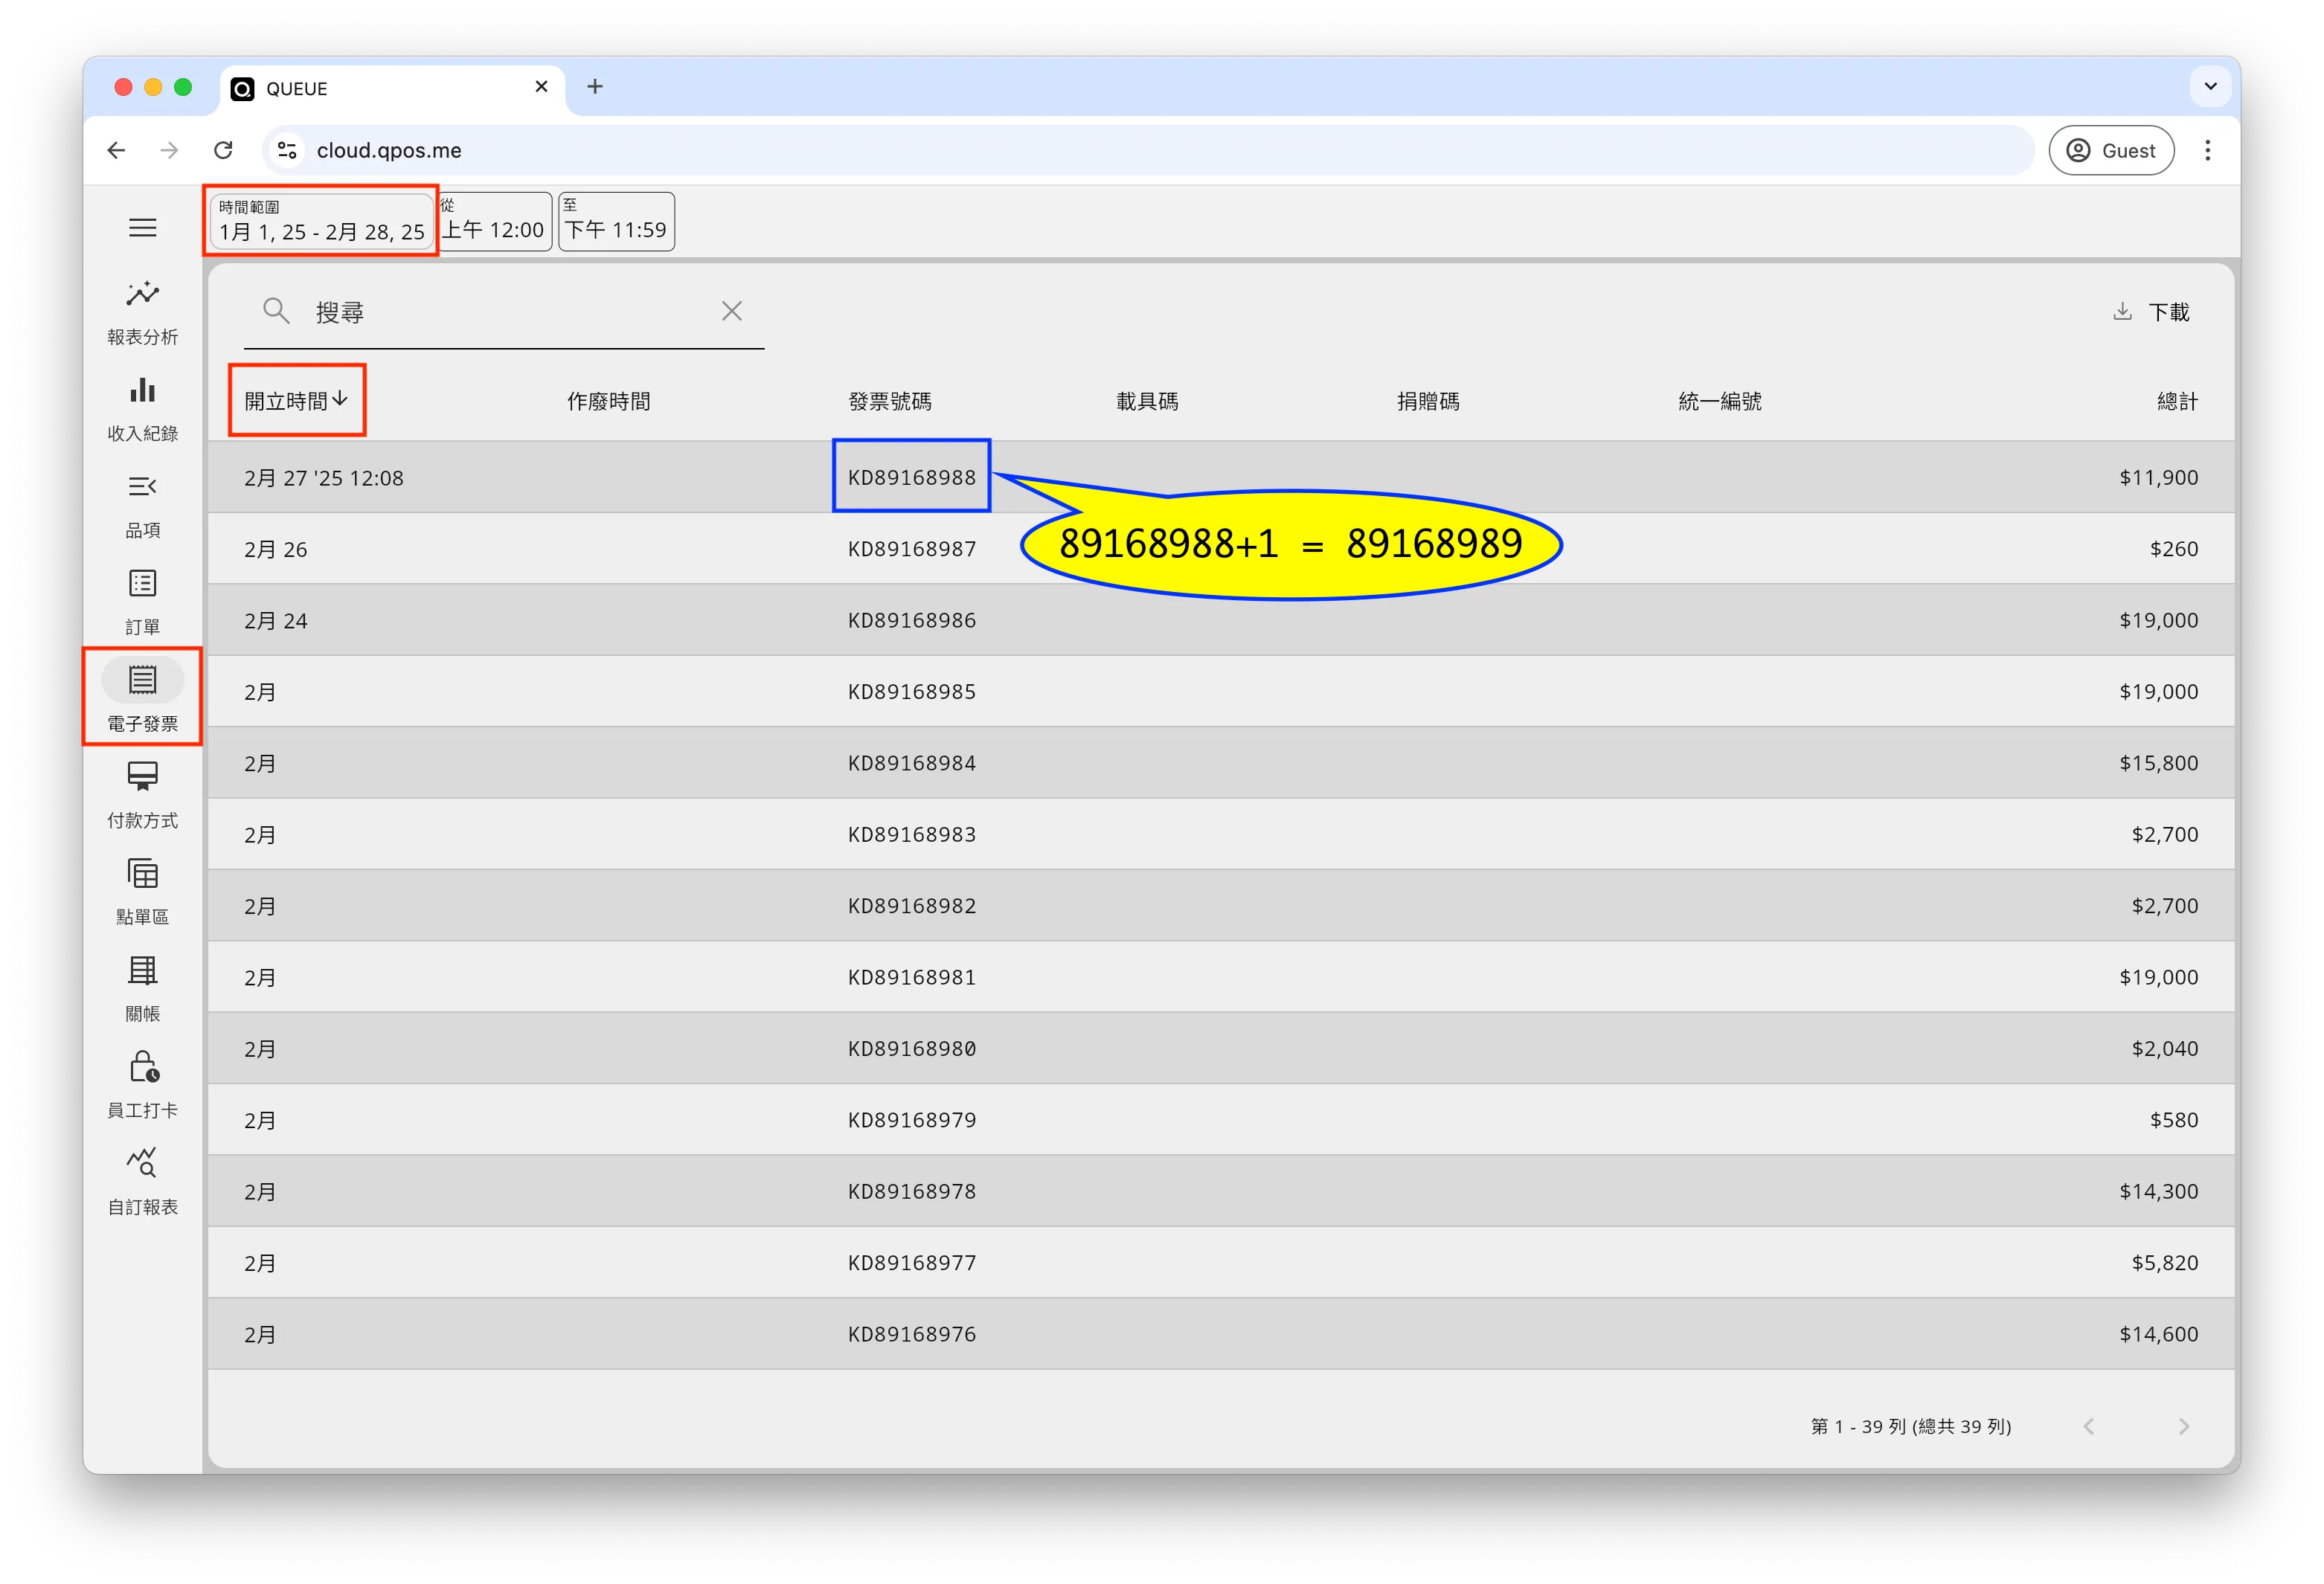Select invoice KD89168978
This screenshot has width=2324, height=1584.
point(912,1191)
